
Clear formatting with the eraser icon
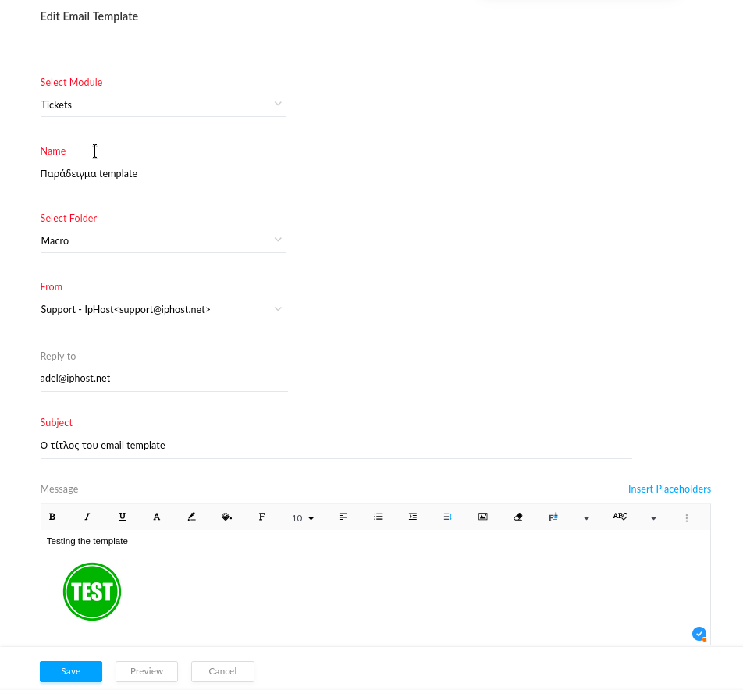tap(518, 517)
